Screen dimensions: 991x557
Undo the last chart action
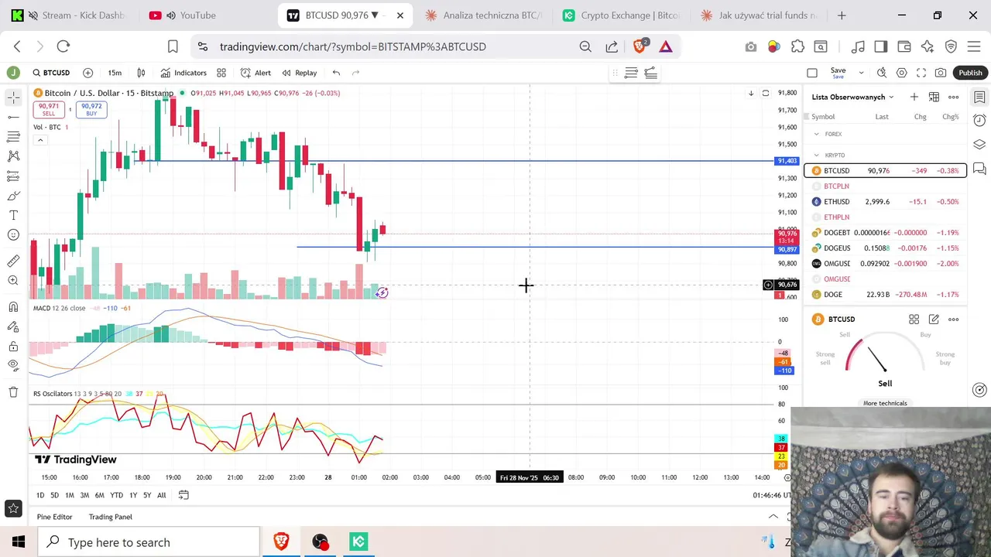336,73
